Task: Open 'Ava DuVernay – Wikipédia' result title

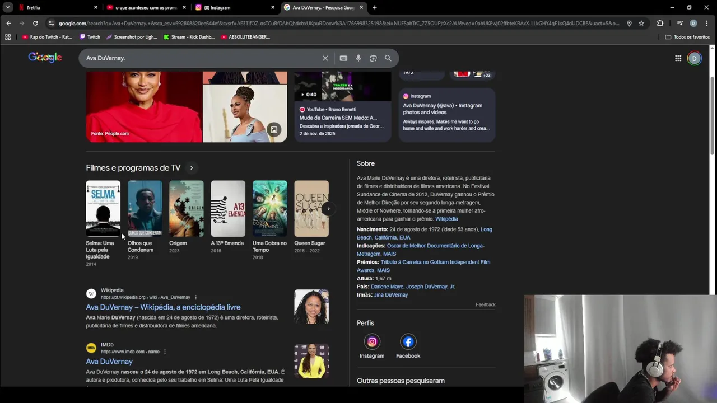Action: click(x=163, y=307)
